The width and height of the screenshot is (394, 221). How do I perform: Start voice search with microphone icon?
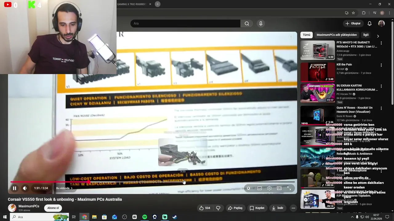pyautogui.click(x=261, y=24)
